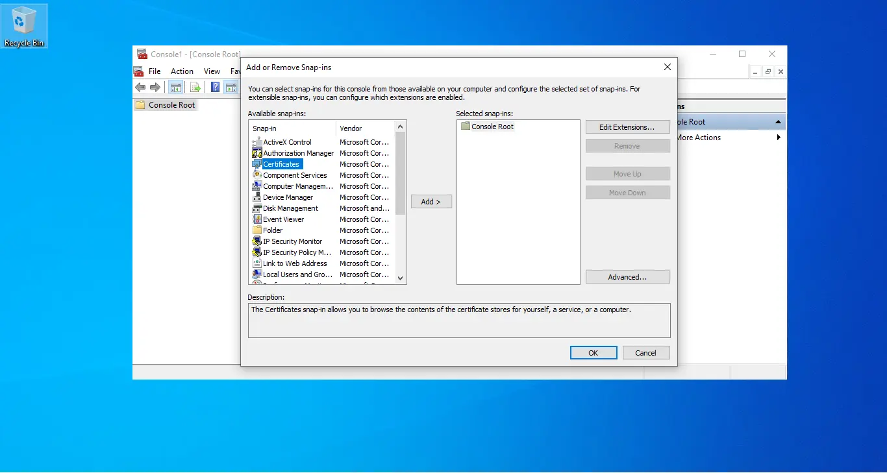Click the snap-in list scroll down arrow
Viewport: 887px width, 473px height.
(401, 278)
